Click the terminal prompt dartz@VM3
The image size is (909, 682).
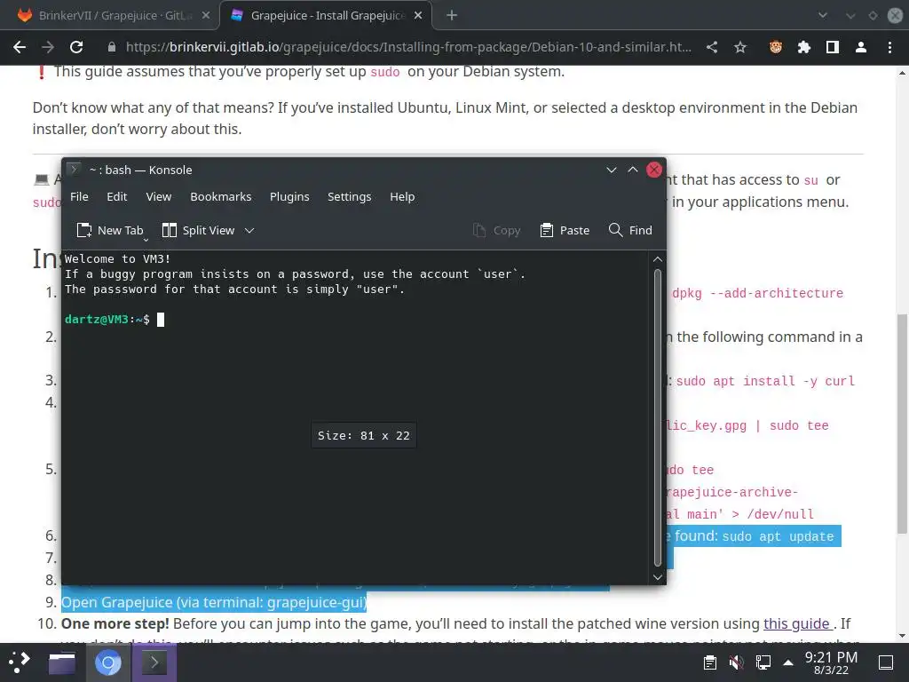tap(107, 320)
